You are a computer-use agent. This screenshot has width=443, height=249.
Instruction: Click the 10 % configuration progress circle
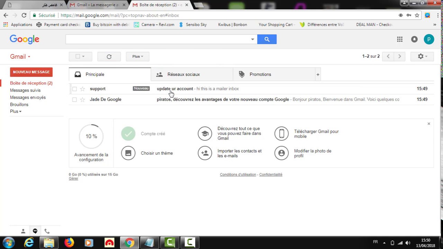pyautogui.click(x=91, y=136)
